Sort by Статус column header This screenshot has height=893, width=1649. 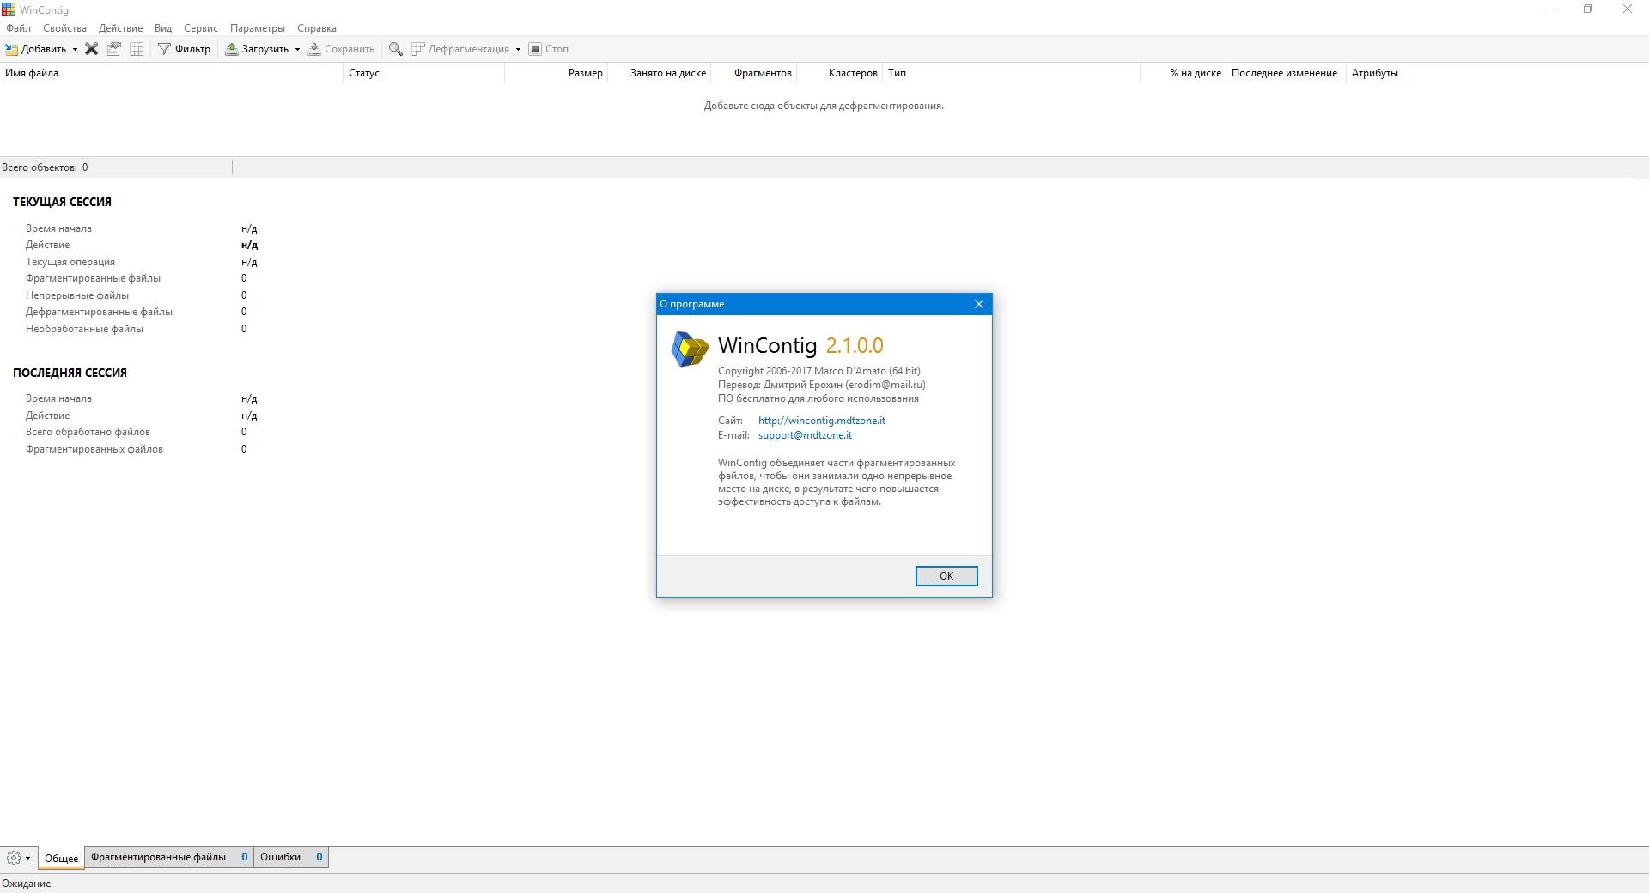(424, 73)
